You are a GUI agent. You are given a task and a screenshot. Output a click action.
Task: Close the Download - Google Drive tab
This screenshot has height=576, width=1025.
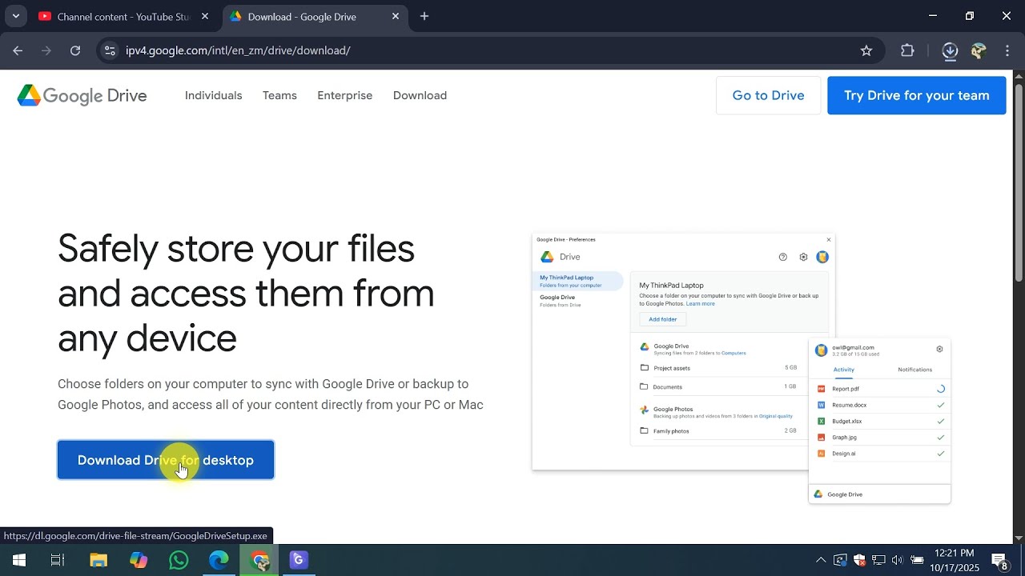(x=396, y=16)
